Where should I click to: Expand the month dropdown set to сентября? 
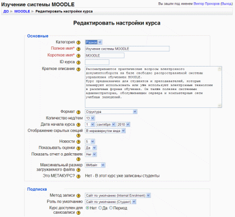click(x=106, y=124)
